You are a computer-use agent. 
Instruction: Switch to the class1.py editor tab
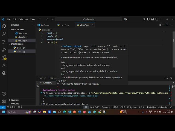(x=65, y=25)
